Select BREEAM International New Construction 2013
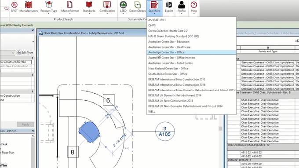Screen dimensions: 299x168 (191, 79)
